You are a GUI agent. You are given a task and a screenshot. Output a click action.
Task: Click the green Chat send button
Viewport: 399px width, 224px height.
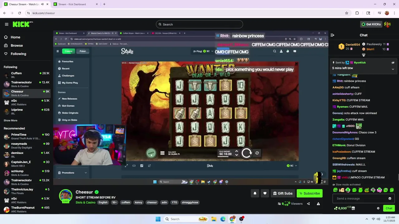(389, 208)
